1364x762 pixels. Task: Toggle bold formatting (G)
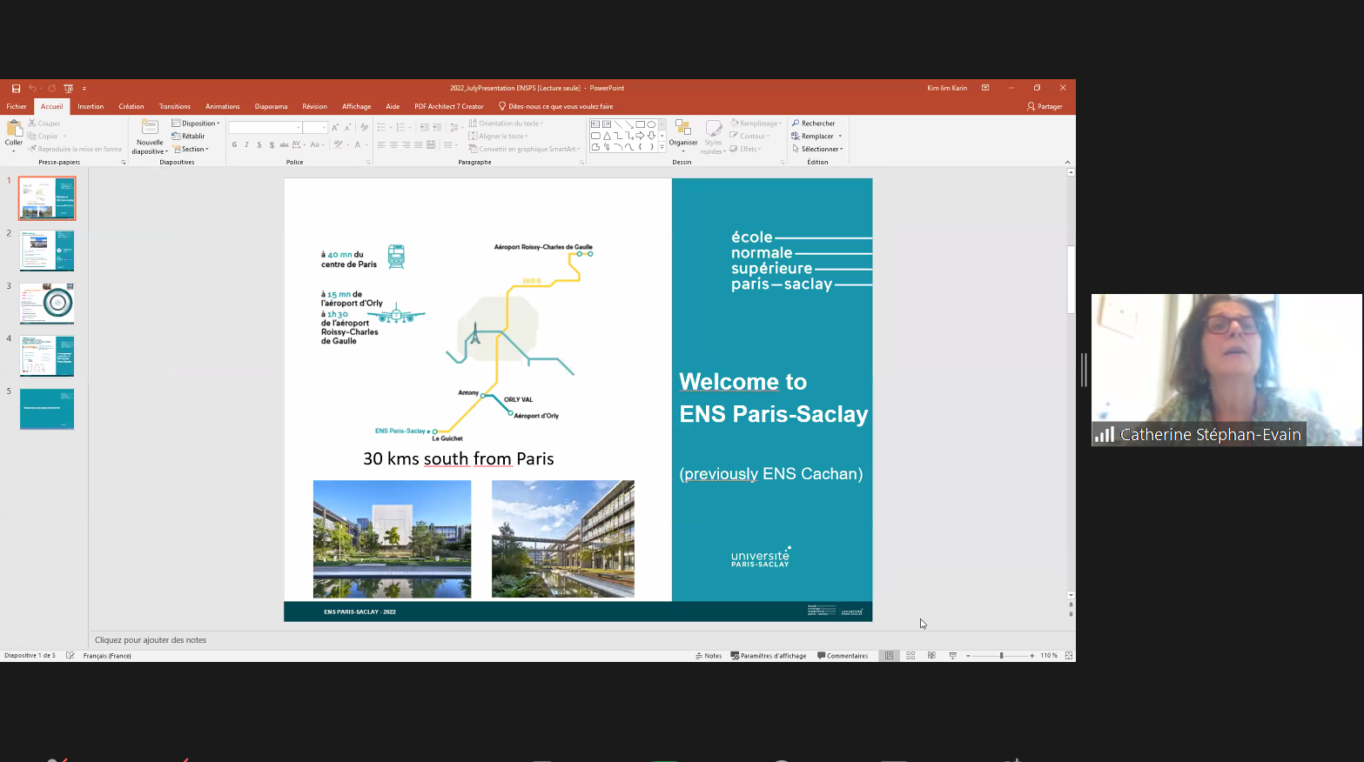pyautogui.click(x=234, y=145)
